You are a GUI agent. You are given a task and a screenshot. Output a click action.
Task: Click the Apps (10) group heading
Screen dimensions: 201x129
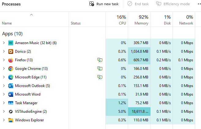coord(12,34)
